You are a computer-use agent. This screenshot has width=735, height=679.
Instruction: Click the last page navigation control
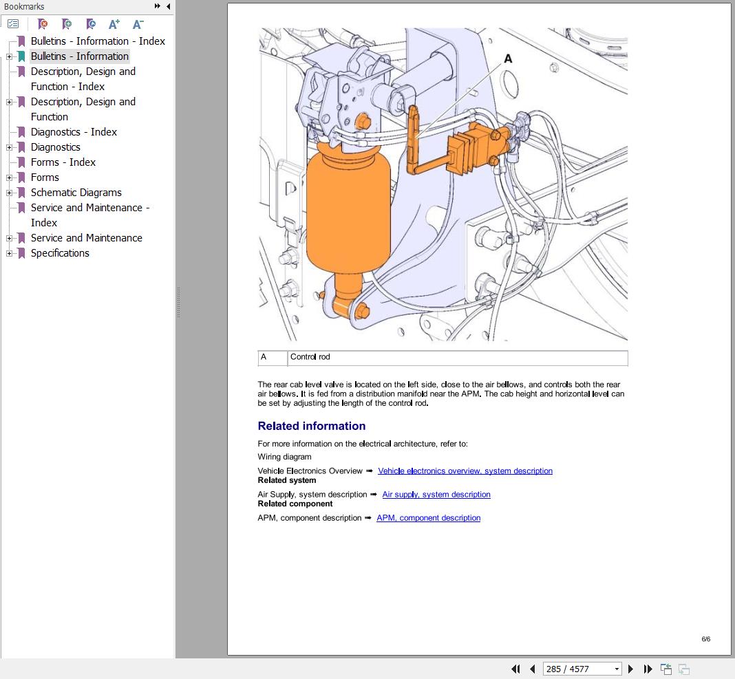tap(648, 669)
